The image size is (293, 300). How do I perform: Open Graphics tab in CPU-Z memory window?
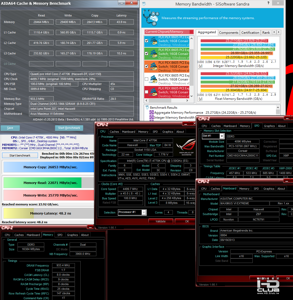coord(72,235)
